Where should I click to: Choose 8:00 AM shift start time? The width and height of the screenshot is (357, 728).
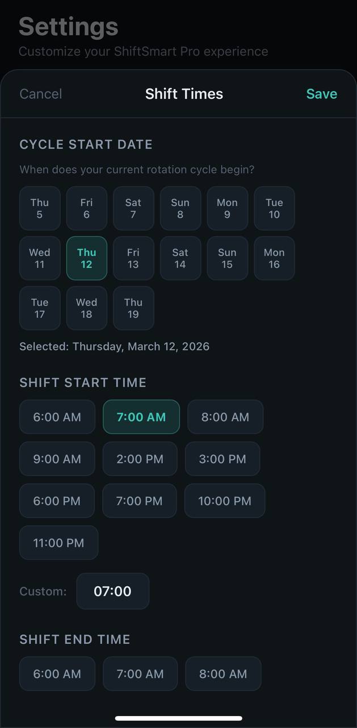click(x=225, y=417)
